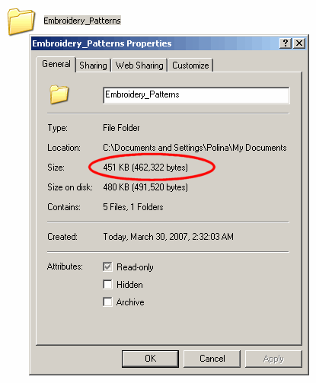Click the size value '451 KB (462,322 bytes)'
Image resolution: width=316 pixels, height=383 pixels.
pos(145,168)
